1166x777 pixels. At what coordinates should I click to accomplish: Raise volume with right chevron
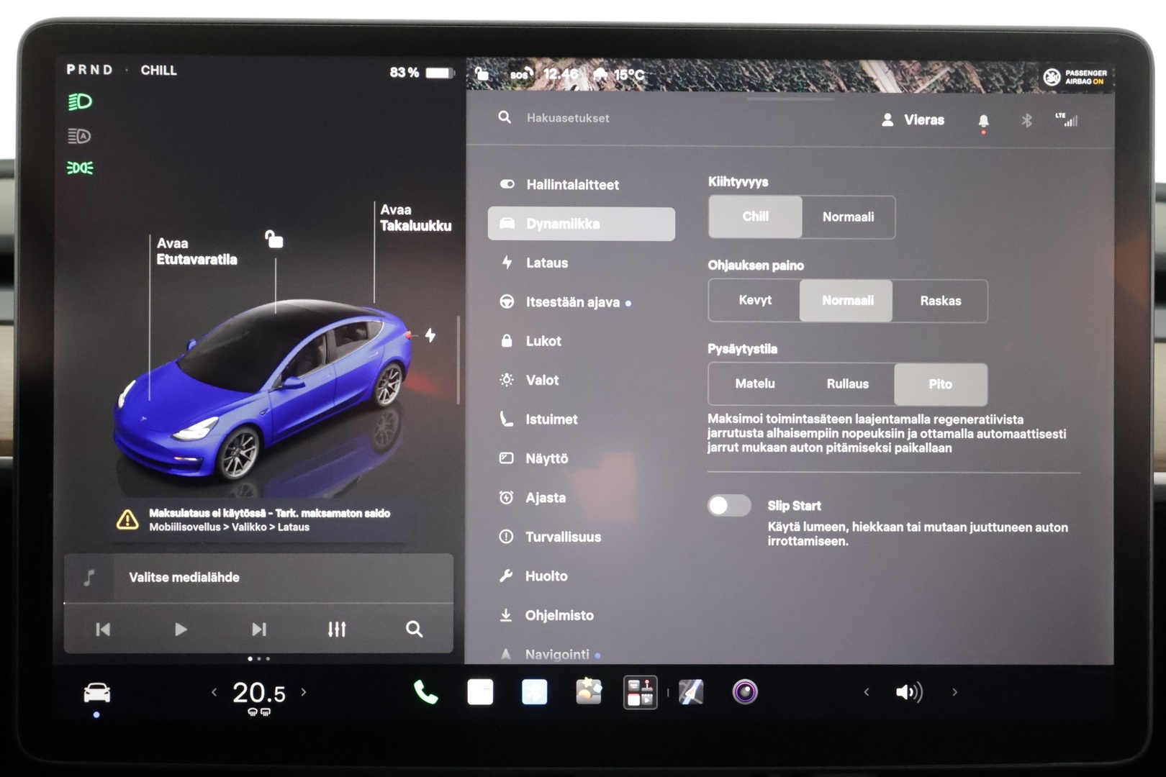pos(955,692)
